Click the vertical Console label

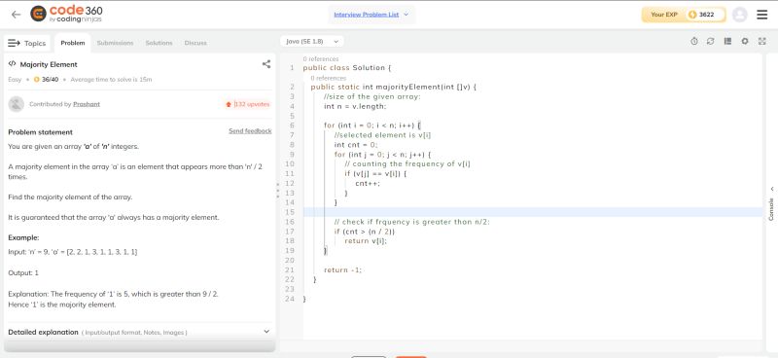pyautogui.click(x=771, y=209)
